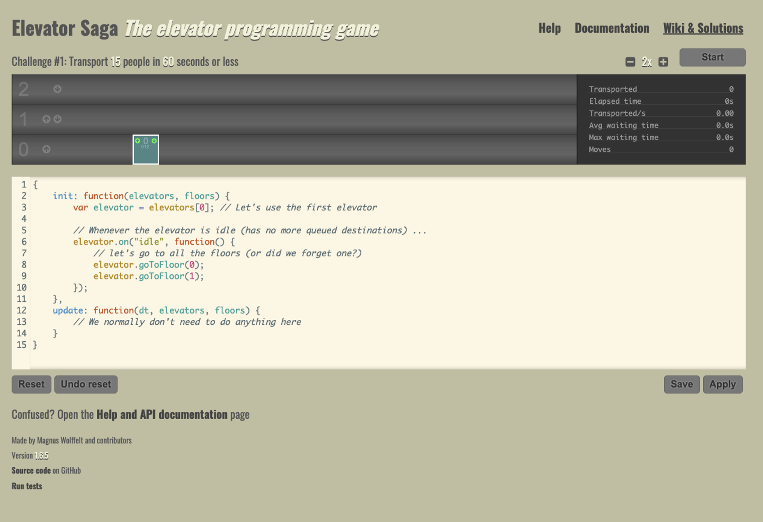Start the elevator challenge

point(712,58)
